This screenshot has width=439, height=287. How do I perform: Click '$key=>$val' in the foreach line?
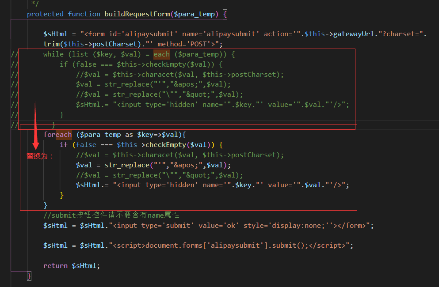click(x=157, y=135)
